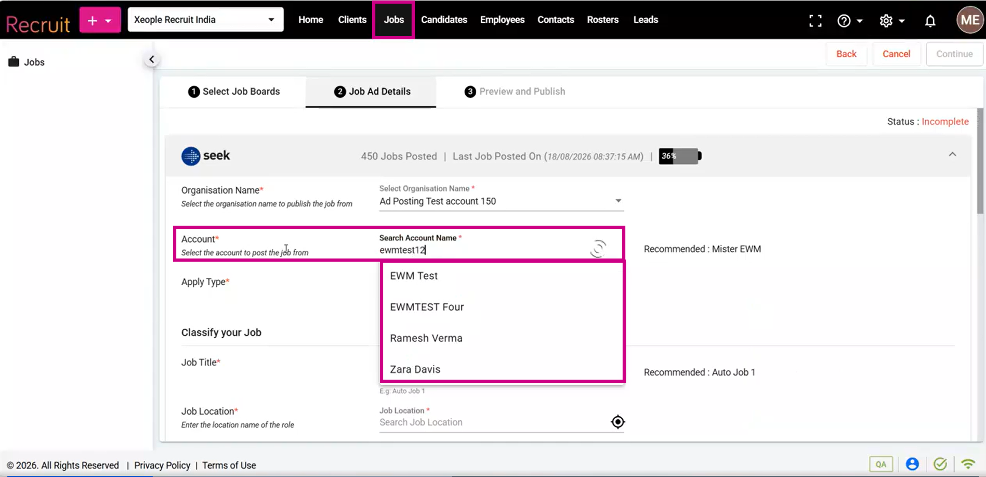Open the Candidates menu
986x477 pixels.
[444, 20]
